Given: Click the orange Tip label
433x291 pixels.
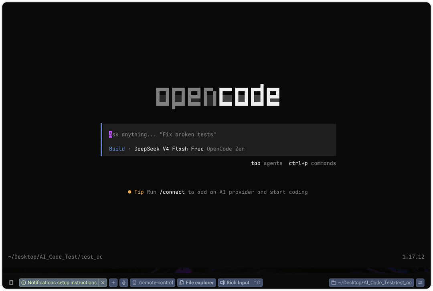Looking at the screenshot, I should point(139,192).
